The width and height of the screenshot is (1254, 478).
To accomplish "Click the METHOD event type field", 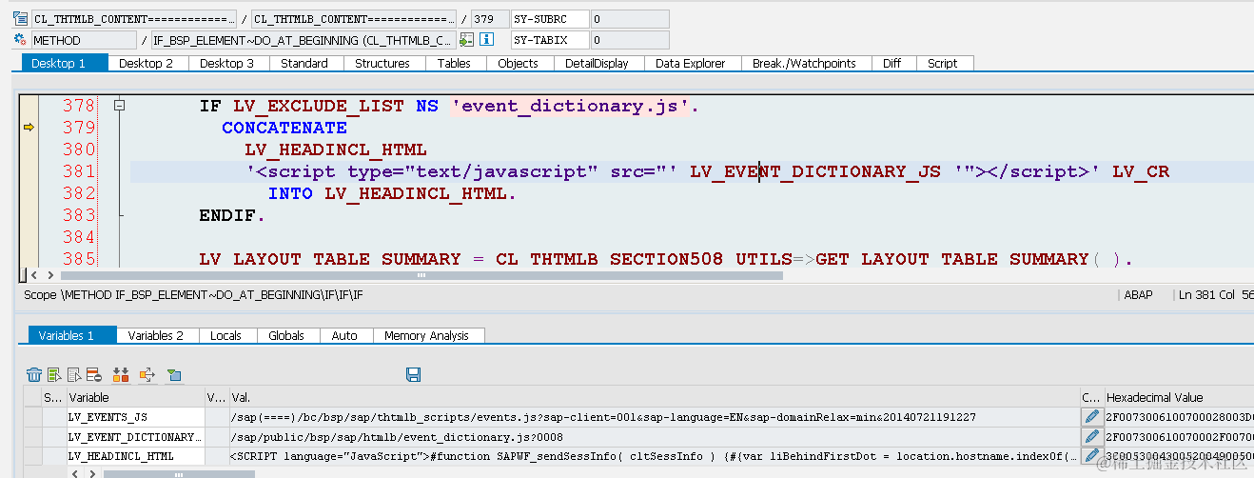I will pyautogui.click(x=84, y=40).
